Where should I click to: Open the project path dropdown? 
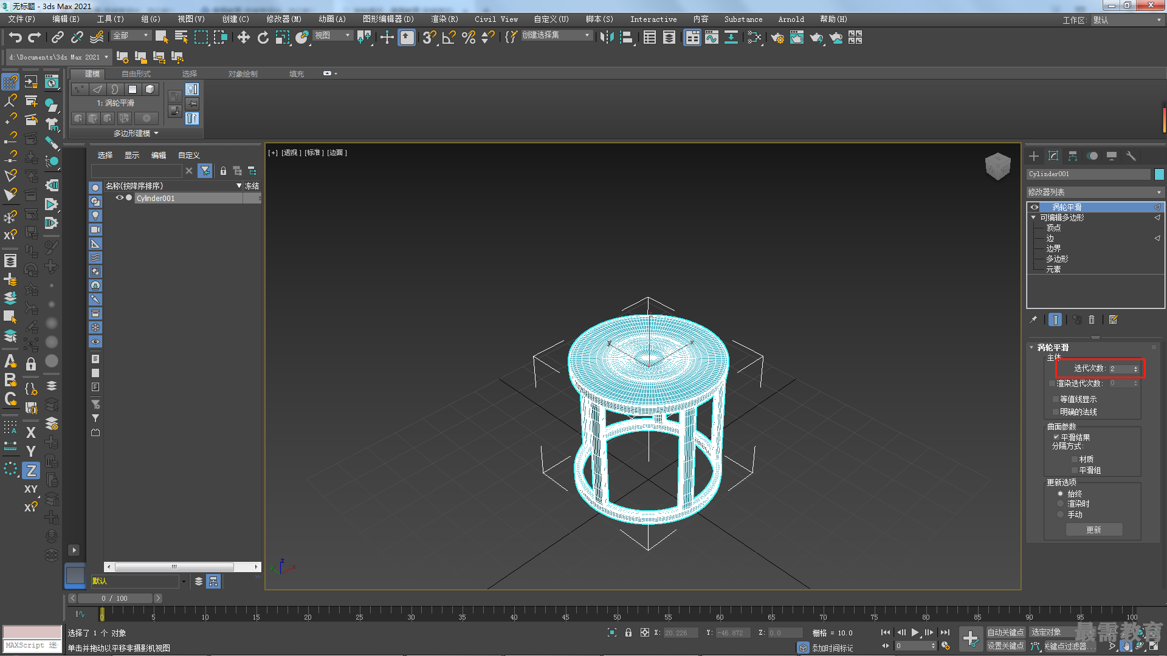(x=59, y=57)
